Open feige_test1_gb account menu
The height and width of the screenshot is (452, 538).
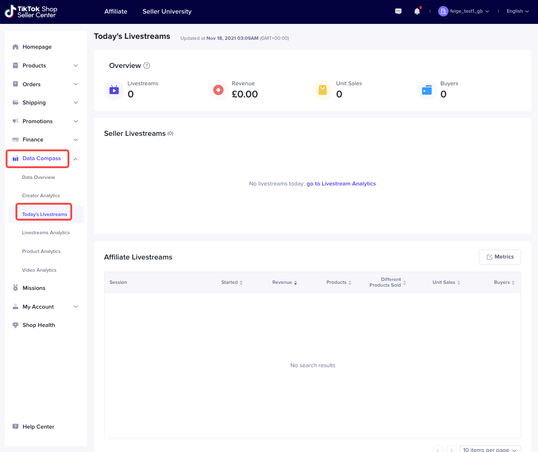click(x=463, y=11)
